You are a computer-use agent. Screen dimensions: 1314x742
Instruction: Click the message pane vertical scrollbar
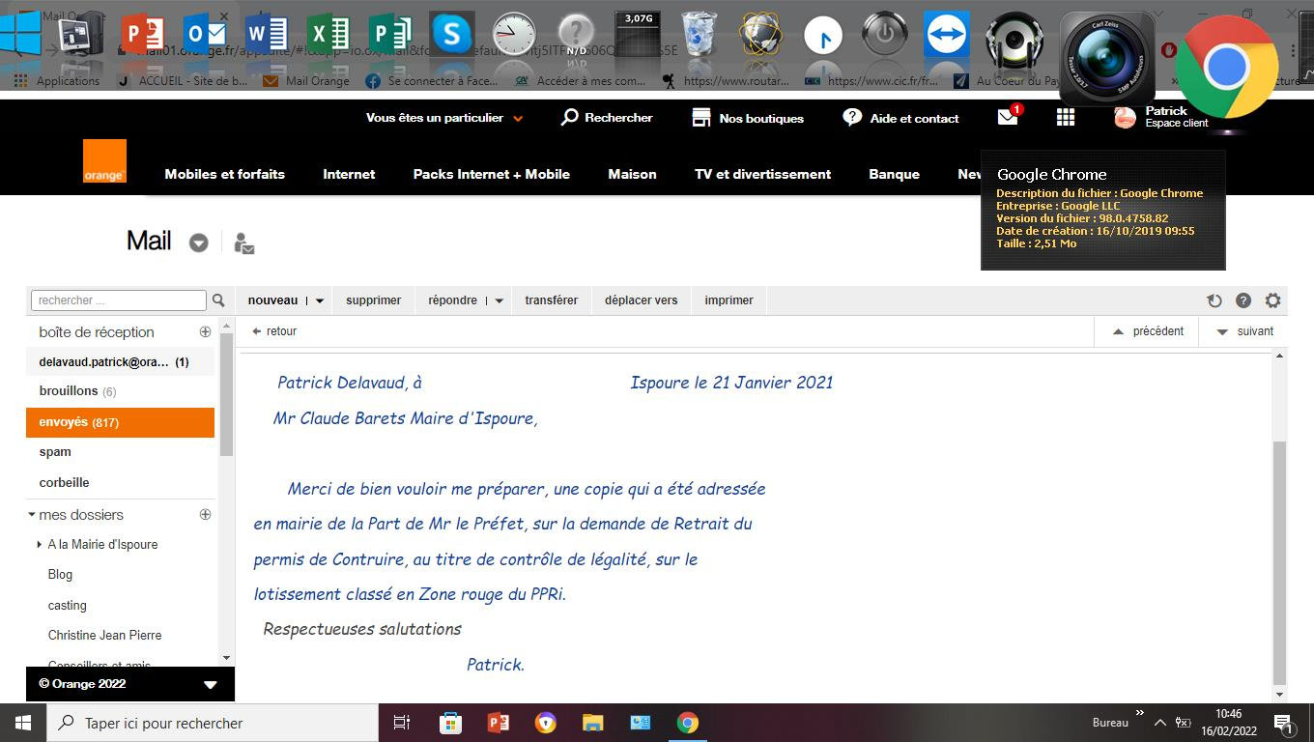click(1280, 562)
